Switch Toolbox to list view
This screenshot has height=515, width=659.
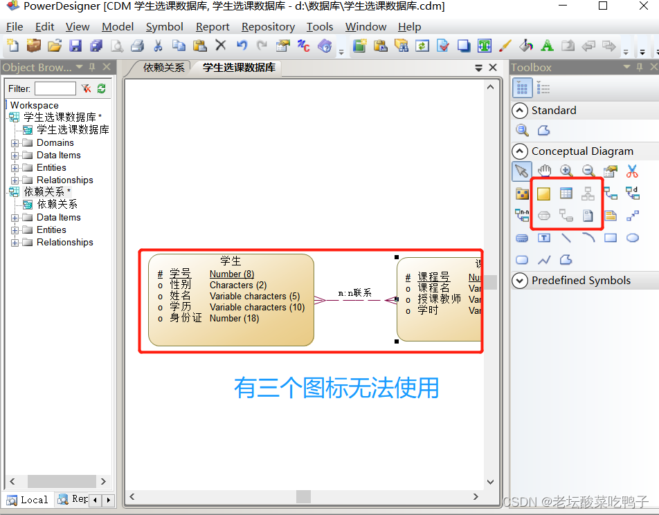[x=543, y=88]
